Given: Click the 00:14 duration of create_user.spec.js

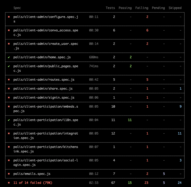Looking at the screenshot, I should [94, 44].
